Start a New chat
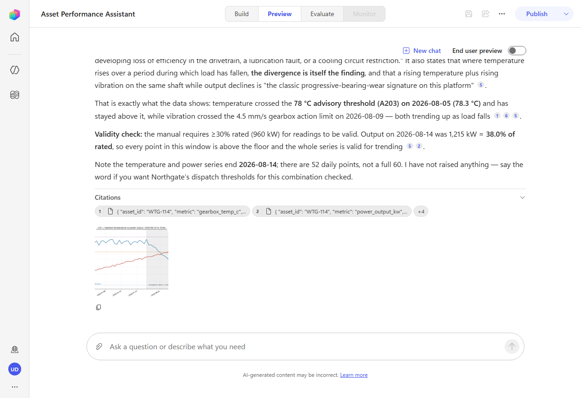 [422, 51]
